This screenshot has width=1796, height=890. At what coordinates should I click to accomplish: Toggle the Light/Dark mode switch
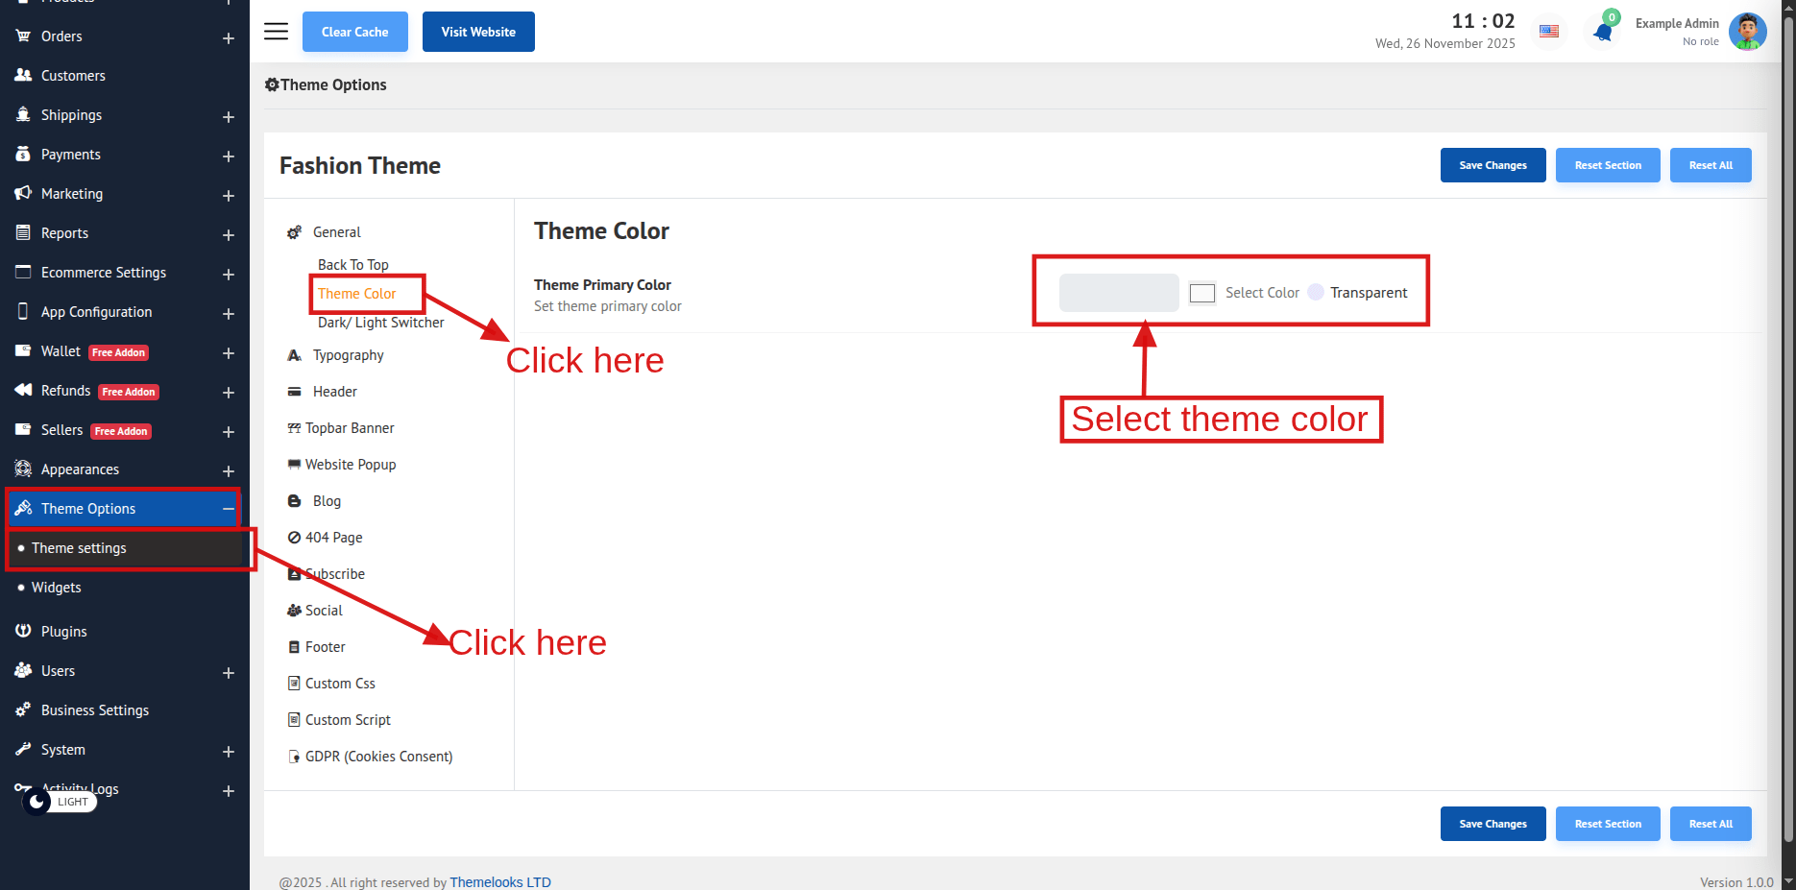click(60, 801)
